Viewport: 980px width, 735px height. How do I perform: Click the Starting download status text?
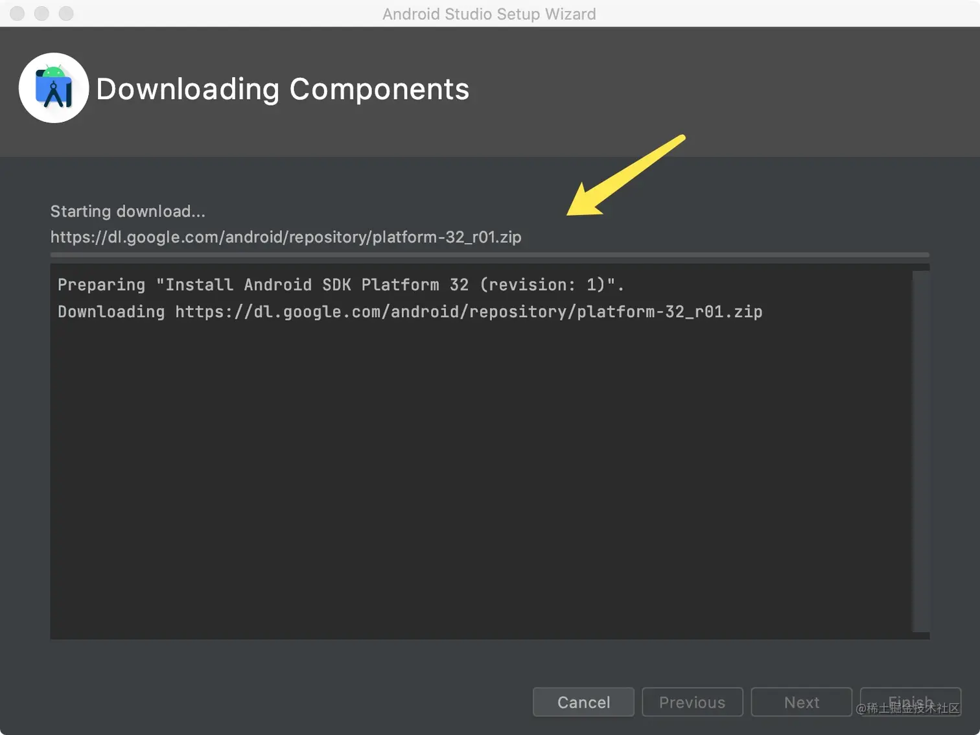(x=128, y=211)
